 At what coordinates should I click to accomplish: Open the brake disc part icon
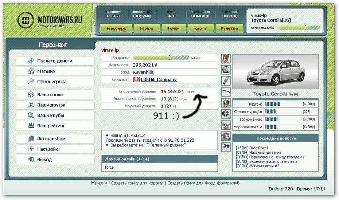coord(226,103)
